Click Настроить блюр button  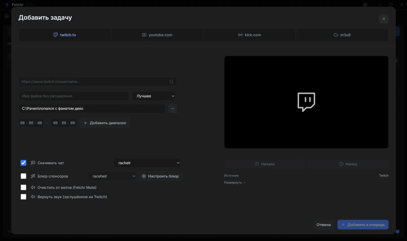(x=160, y=176)
